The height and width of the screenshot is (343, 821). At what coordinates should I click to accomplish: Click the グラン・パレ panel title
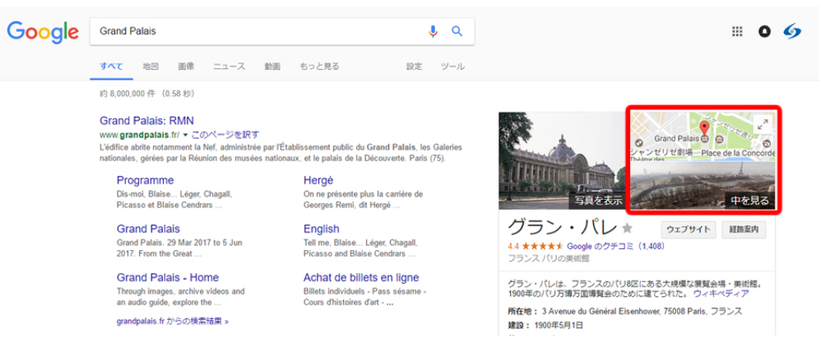coord(563,228)
